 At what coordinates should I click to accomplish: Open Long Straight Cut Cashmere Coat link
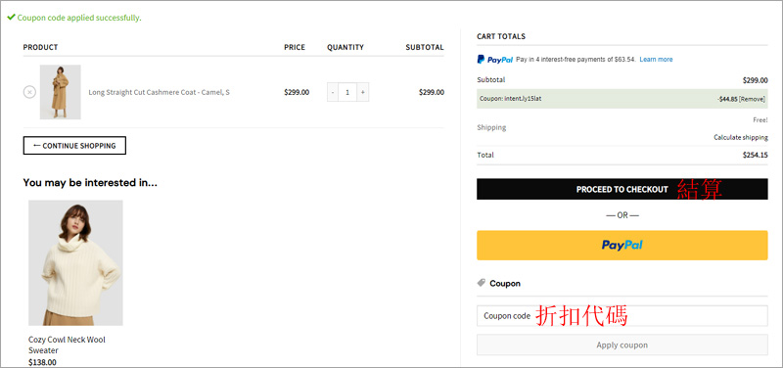(159, 92)
